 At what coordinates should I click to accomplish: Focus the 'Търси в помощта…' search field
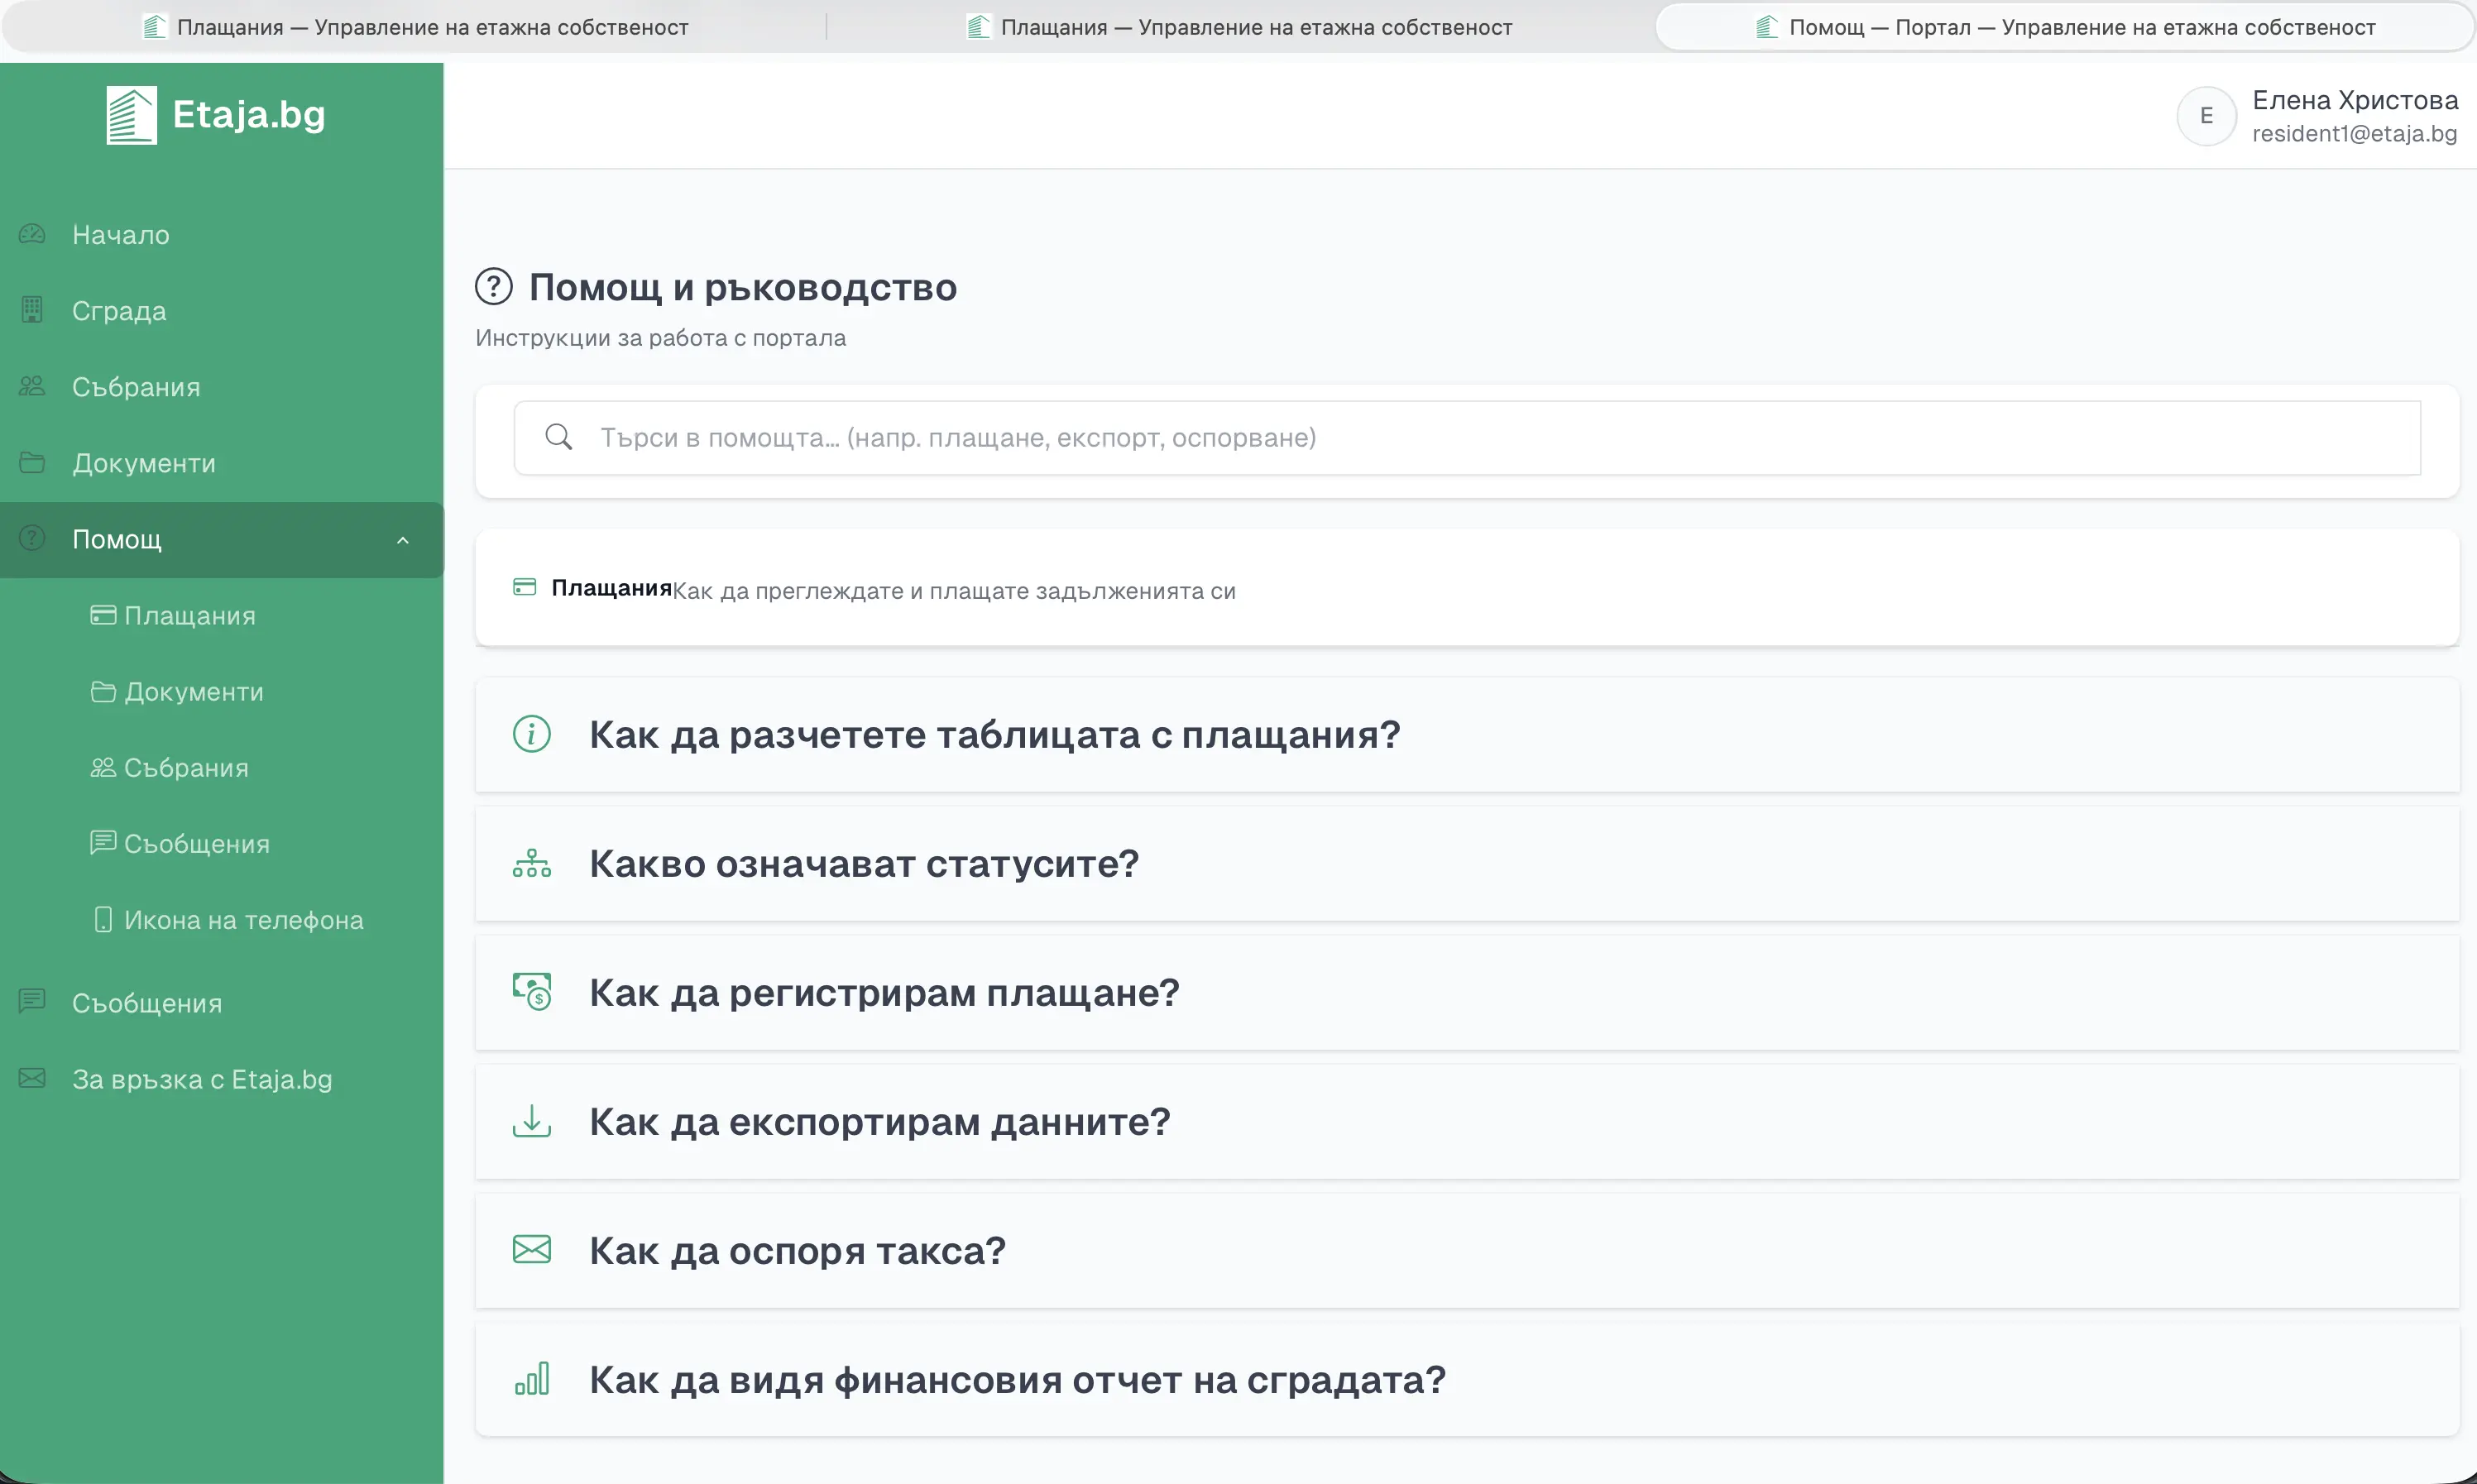tap(1467, 438)
